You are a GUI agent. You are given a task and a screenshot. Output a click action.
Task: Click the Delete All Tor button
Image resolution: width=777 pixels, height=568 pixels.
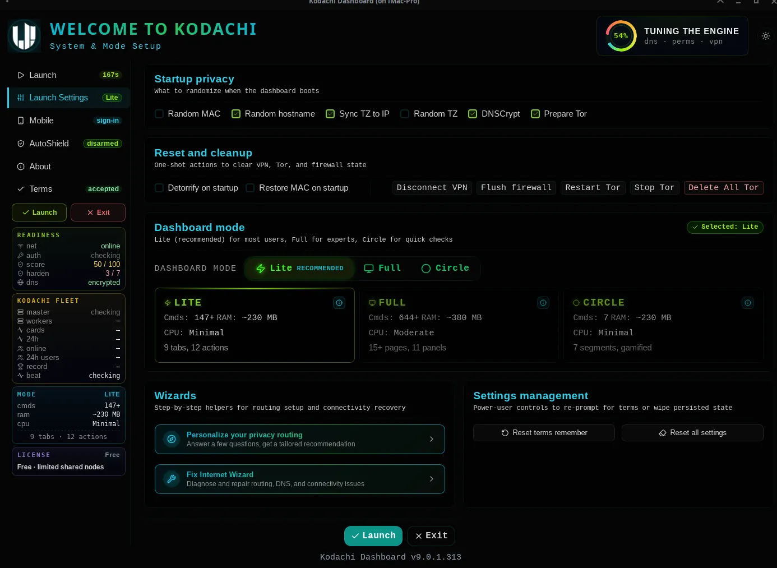[x=724, y=188]
